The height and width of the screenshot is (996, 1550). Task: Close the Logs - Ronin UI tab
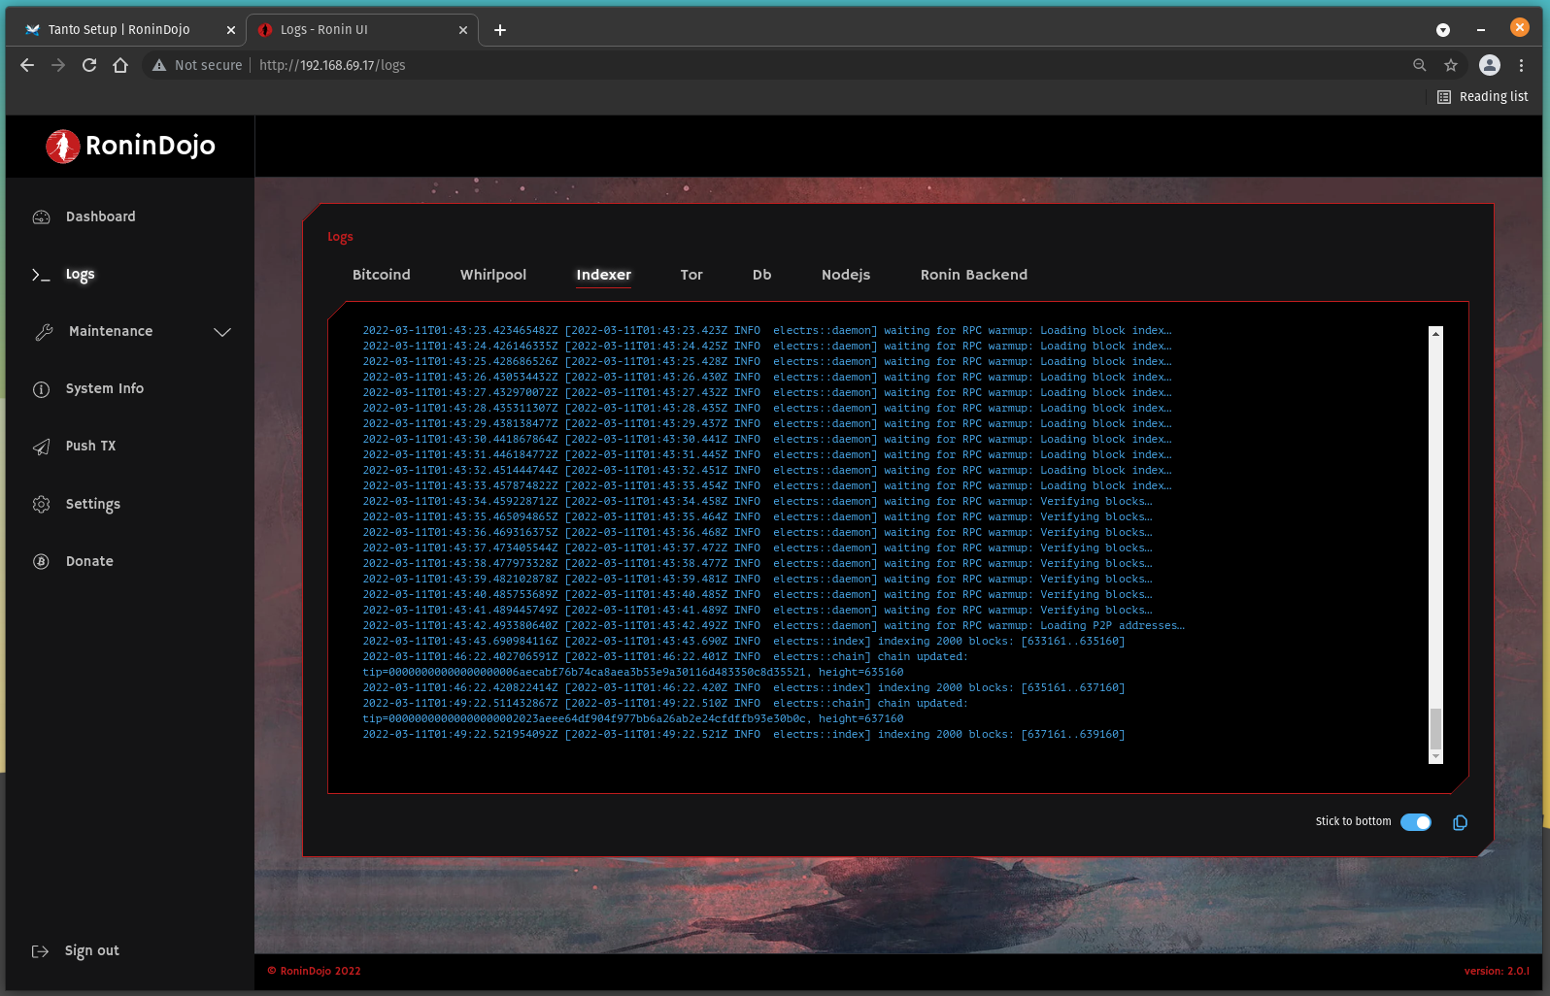pos(463,30)
